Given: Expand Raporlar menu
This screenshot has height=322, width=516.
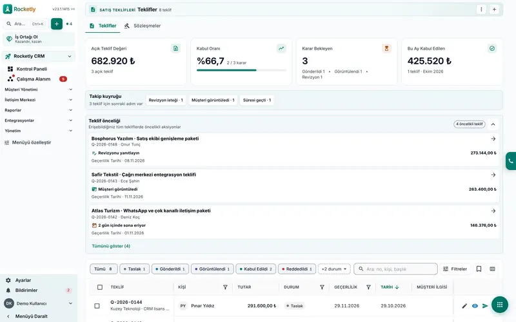Looking at the screenshot, I should pos(38,110).
